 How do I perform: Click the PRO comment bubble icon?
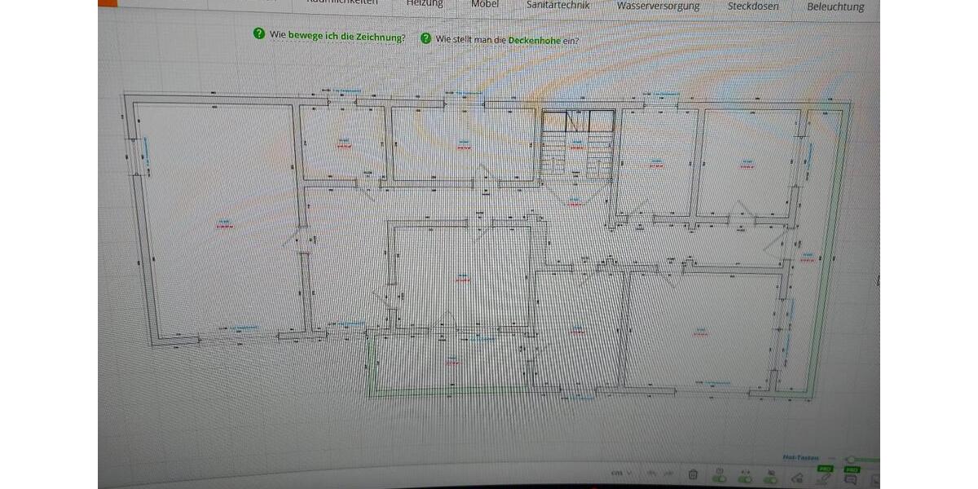click(850, 479)
